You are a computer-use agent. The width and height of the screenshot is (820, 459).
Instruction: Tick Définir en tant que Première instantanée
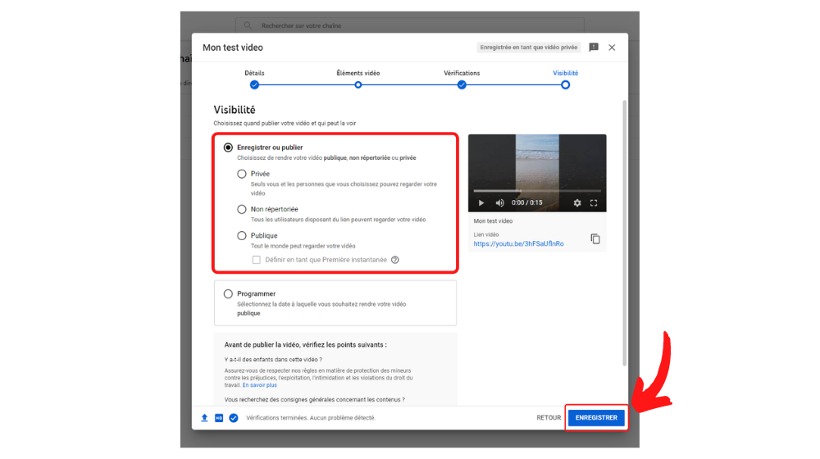256,260
